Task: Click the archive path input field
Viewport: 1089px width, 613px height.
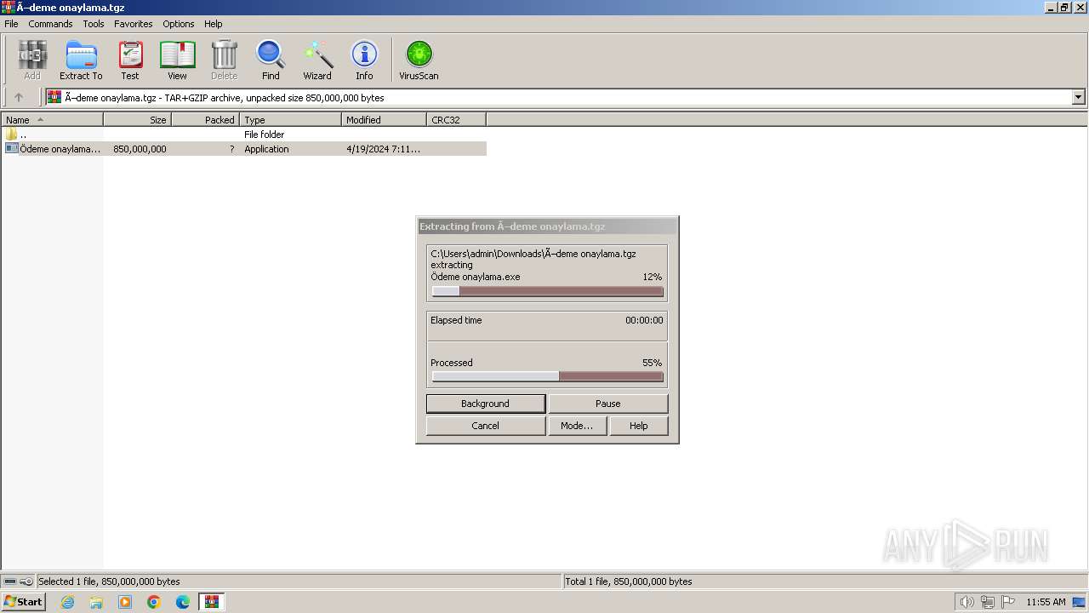Action: (x=558, y=97)
